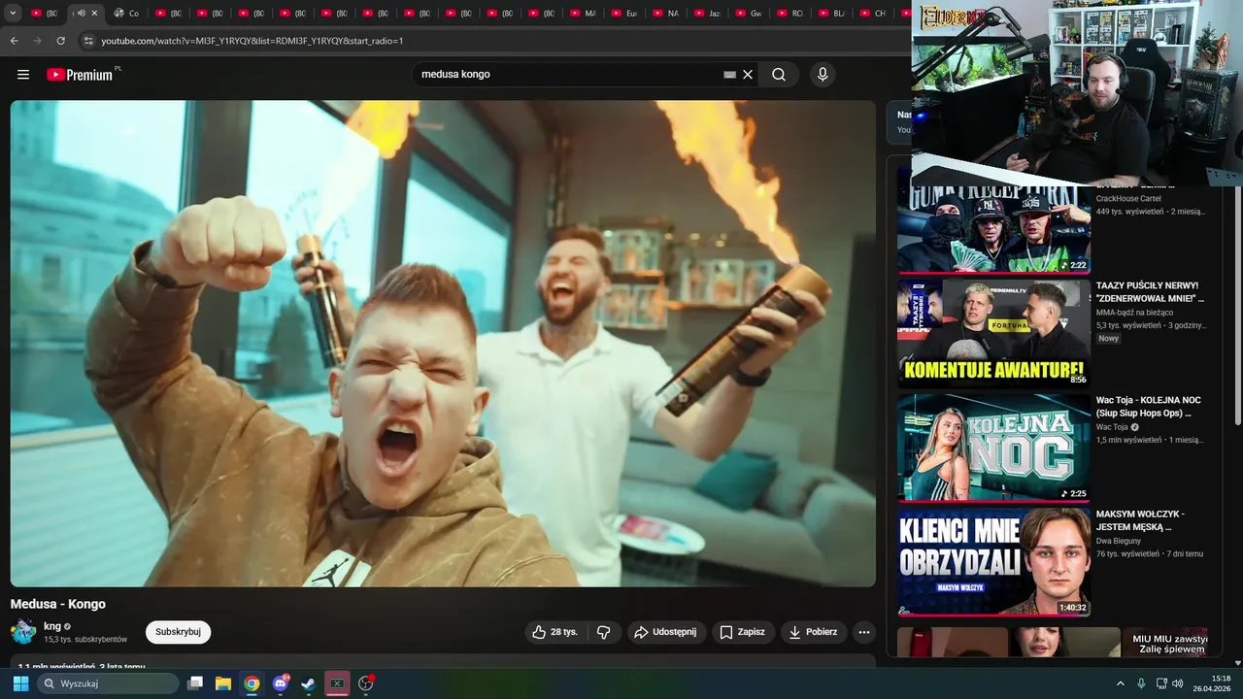Share the video via Udostępnij

tap(665, 632)
